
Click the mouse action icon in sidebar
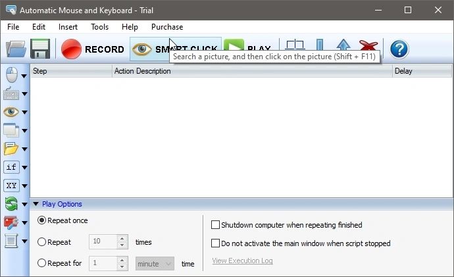point(12,75)
